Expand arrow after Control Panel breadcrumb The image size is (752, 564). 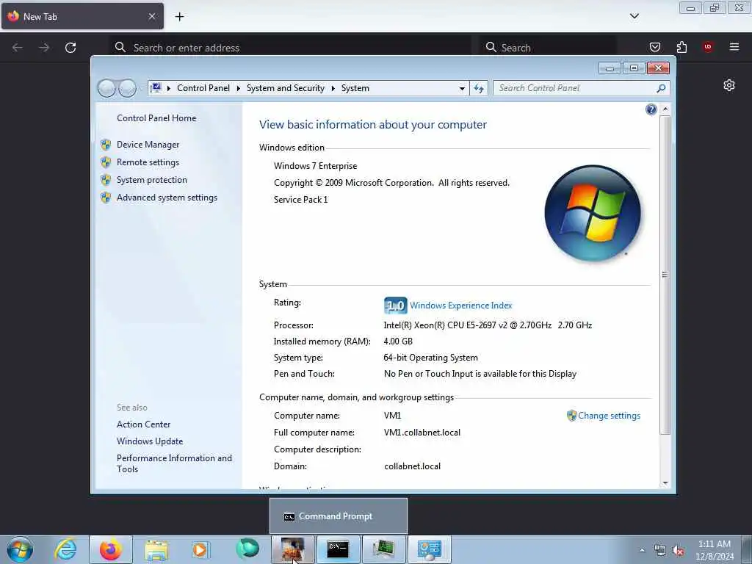[239, 88]
